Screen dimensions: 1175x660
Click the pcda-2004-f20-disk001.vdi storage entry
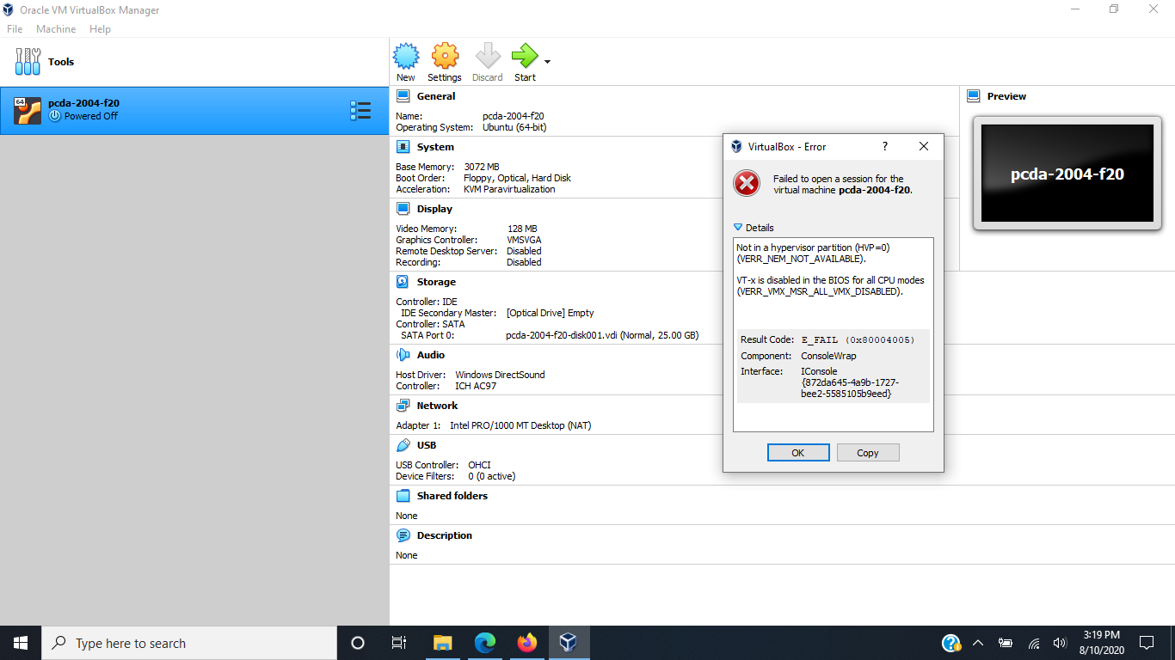tap(602, 335)
